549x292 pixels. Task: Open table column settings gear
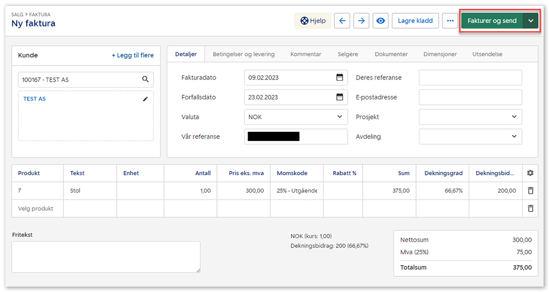click(530, 173)
